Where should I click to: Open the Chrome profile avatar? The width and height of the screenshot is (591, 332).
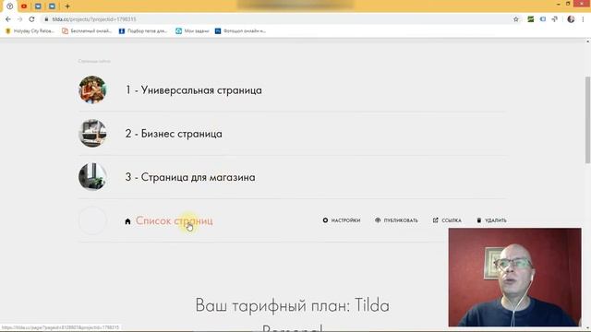[571, 19]
